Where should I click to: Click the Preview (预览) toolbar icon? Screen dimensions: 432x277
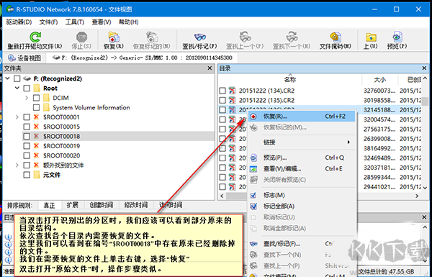pos(397,37)
